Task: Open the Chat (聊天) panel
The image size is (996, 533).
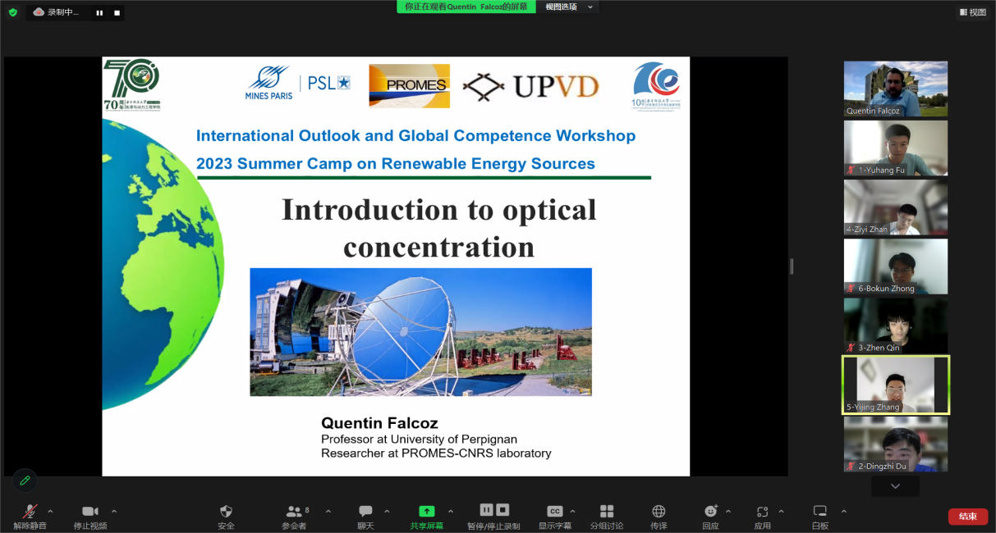Action: [x=365, y=512]
